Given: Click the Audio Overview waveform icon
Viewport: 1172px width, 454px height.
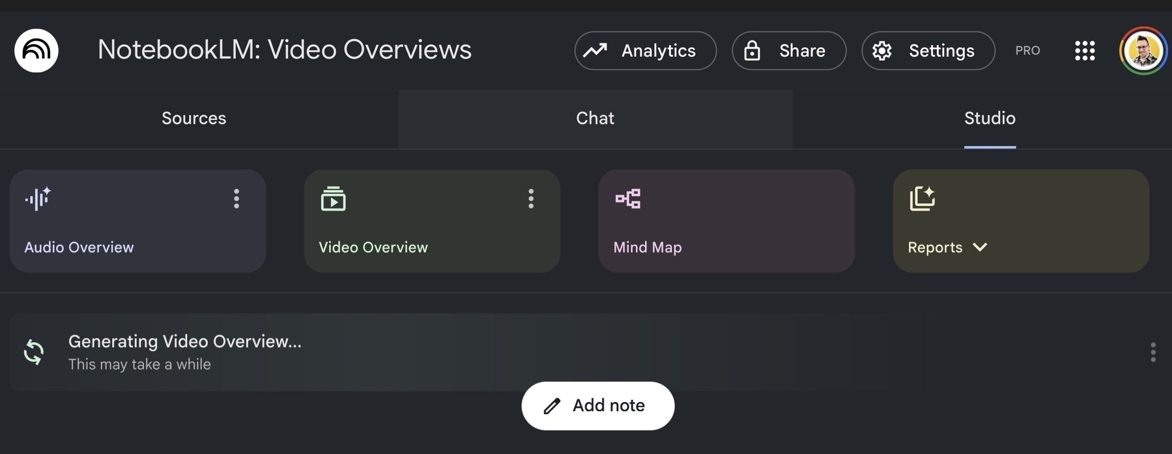Looking at the screenshot, I should pyautogui.click(x=38, y=199).
